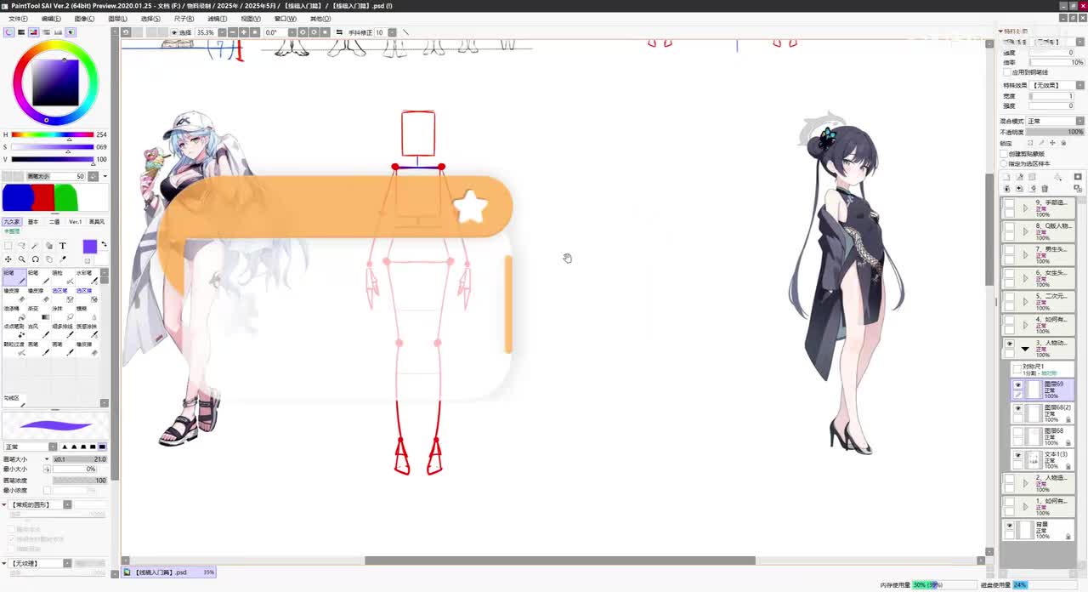
Task: Choose the Zoom magnifier tool
Action: (22, 259)
